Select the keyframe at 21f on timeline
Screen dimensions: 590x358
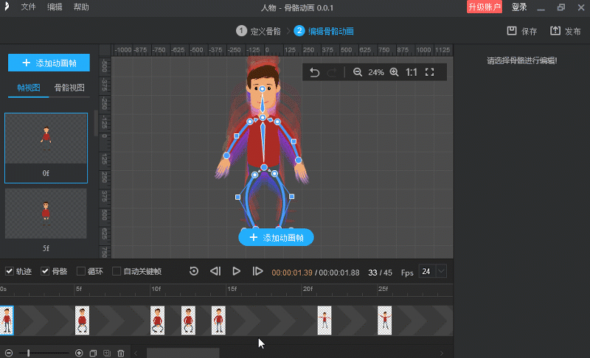324,320
